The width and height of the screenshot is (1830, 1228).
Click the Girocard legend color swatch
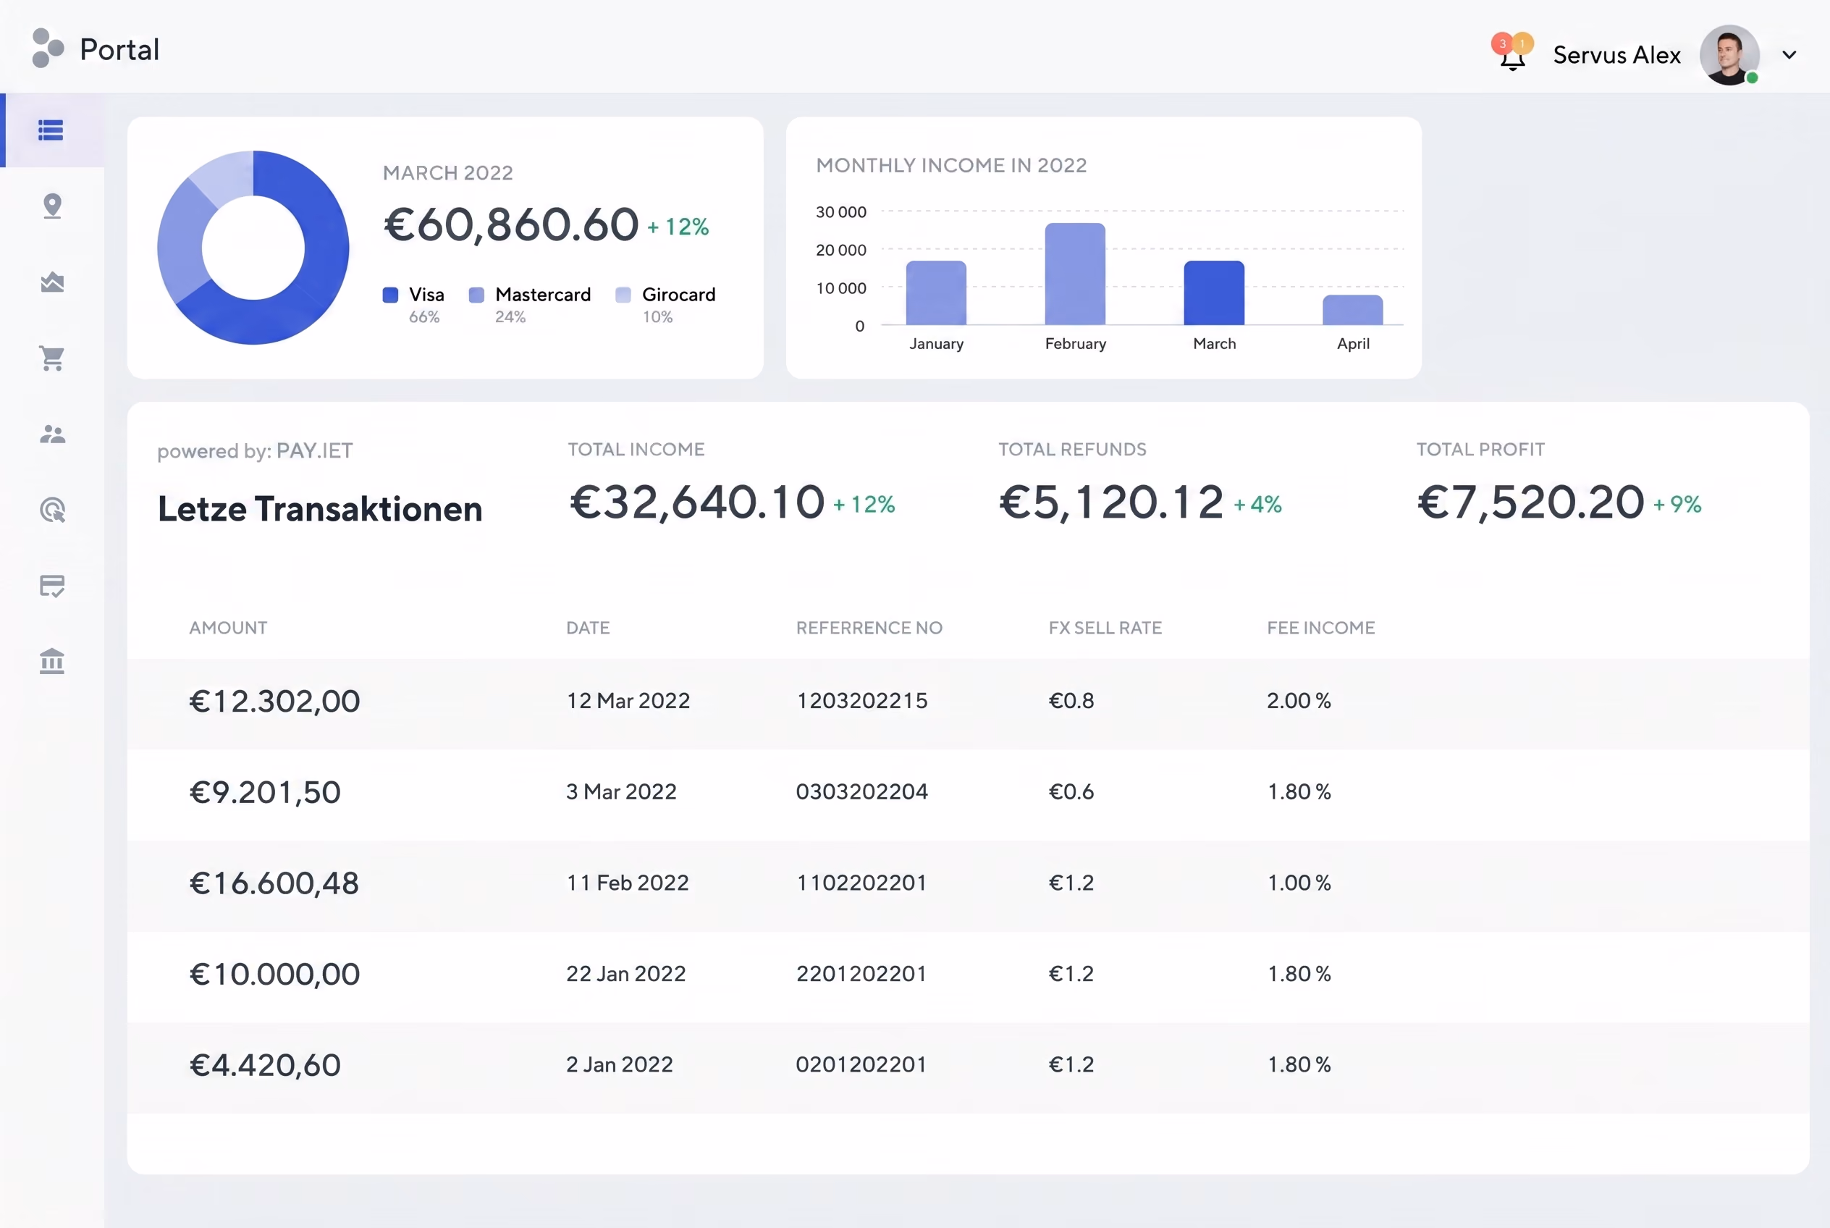(x=623, y=295)
